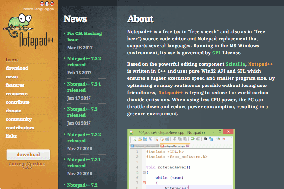
Task: Close the notepad4ever.cpp tab via its X
Action: (188, 146)
